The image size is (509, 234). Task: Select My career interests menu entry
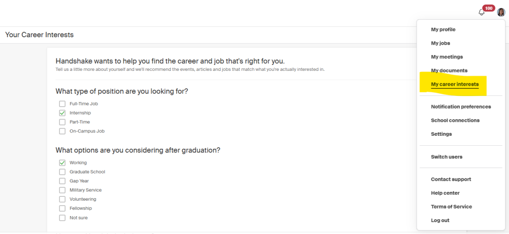tap(455, 84)
